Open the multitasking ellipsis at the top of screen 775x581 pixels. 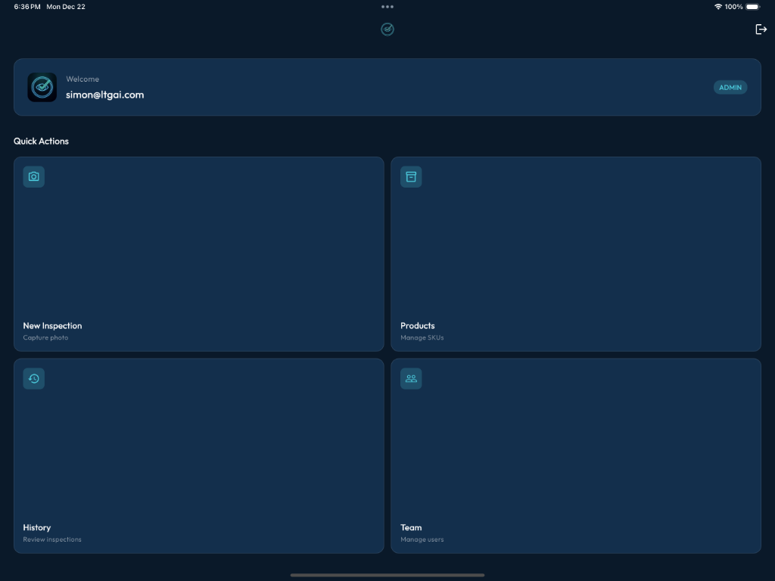point(387,7)
